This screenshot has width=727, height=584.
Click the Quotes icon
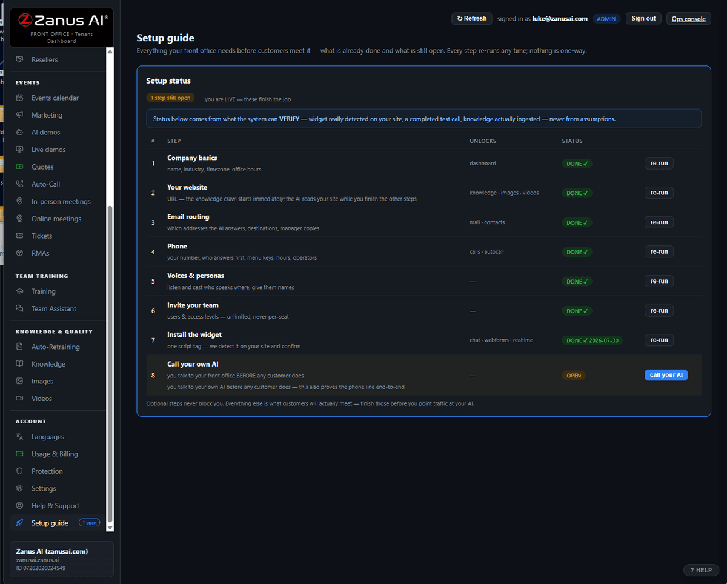[20, 167]
